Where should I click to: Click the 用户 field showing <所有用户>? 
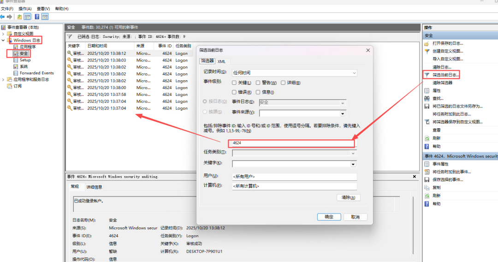294,177
